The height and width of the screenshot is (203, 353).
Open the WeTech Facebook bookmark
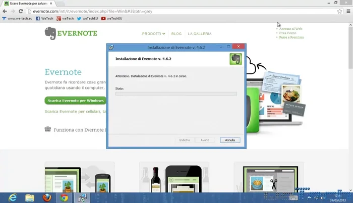click(44, 19)
